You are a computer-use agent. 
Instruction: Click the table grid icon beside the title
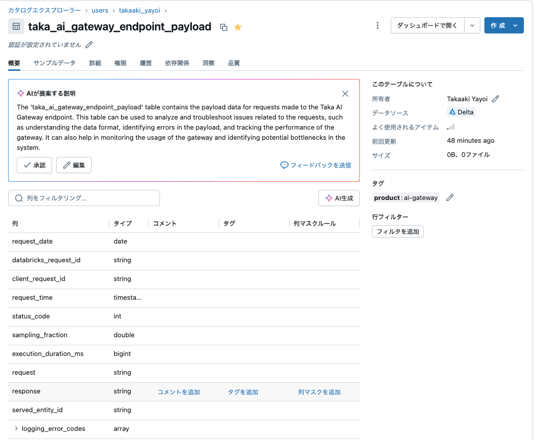click(x=16, y=26)
